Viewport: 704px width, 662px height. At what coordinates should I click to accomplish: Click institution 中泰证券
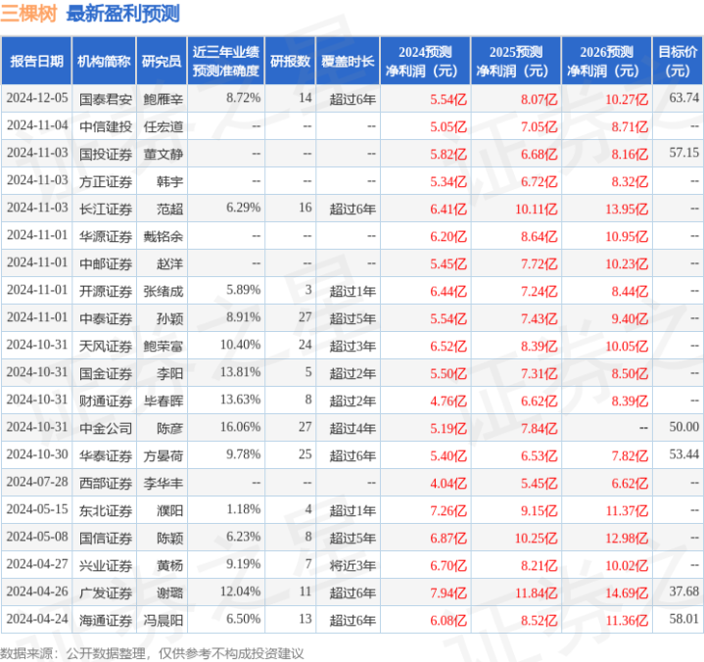106,319
